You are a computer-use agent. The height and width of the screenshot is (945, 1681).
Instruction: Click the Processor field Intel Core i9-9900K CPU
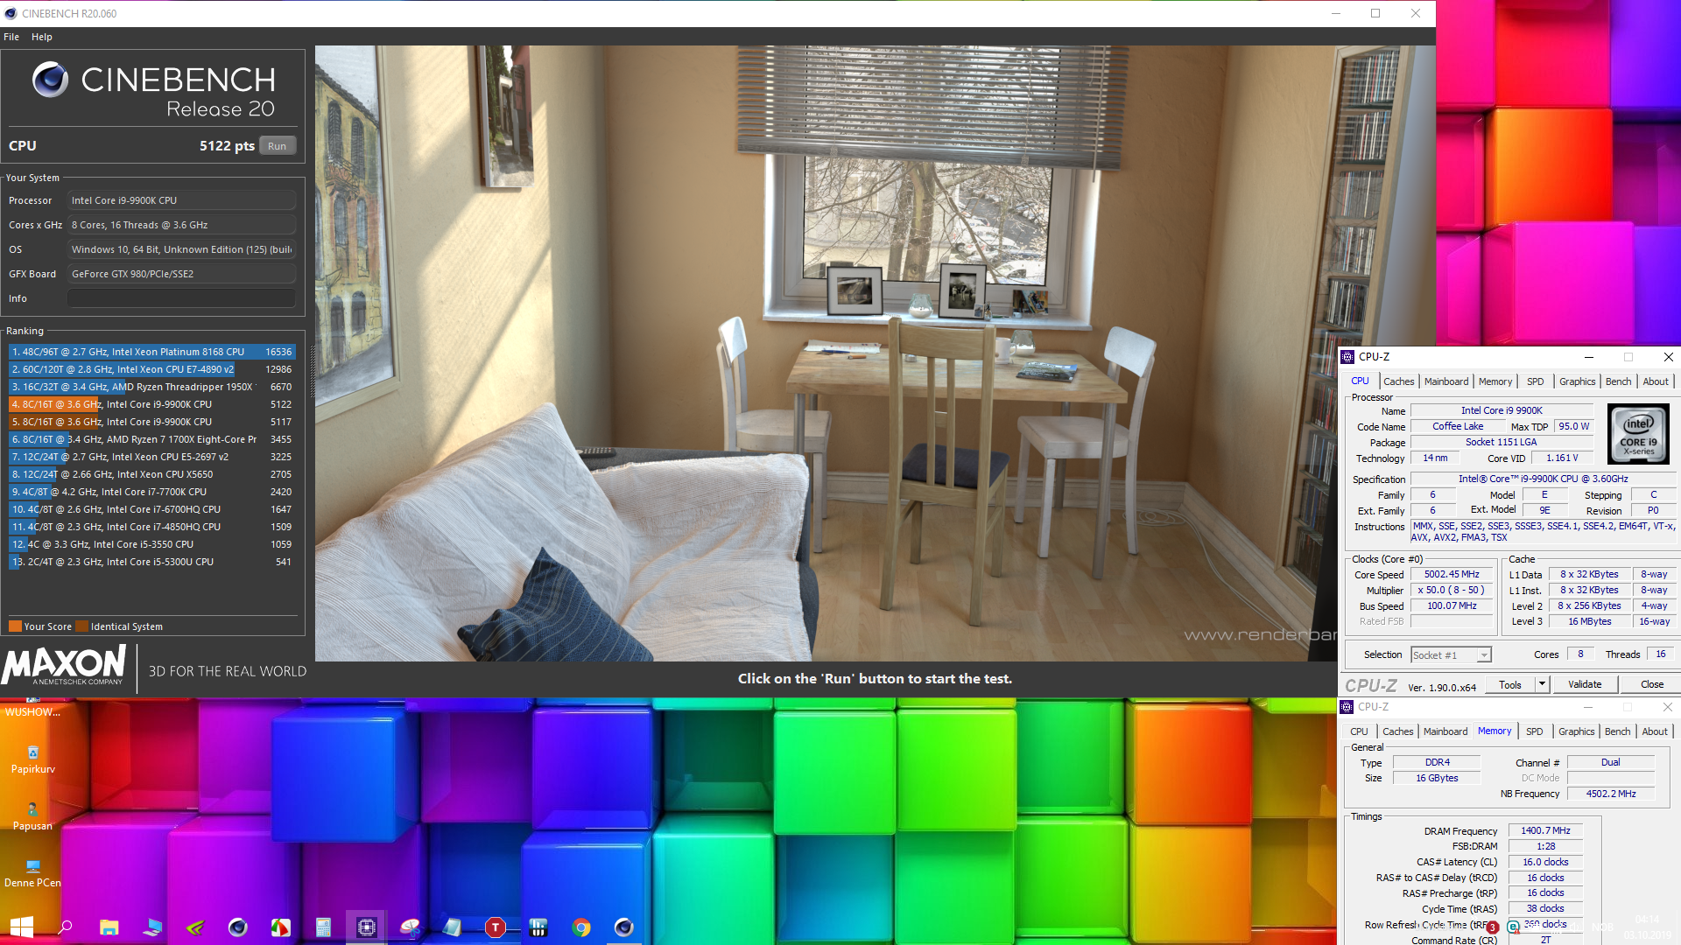click(x=181, y=200)
